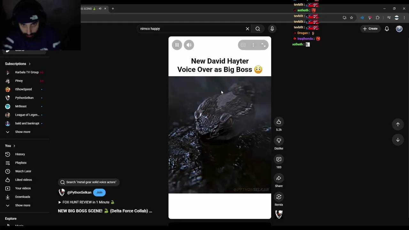Click the 'NEW BIG BOSS SCENE!' title
The height and width of the screenshot is (230, 409).
(105, 211)
